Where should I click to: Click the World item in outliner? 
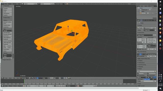[143, 11]
